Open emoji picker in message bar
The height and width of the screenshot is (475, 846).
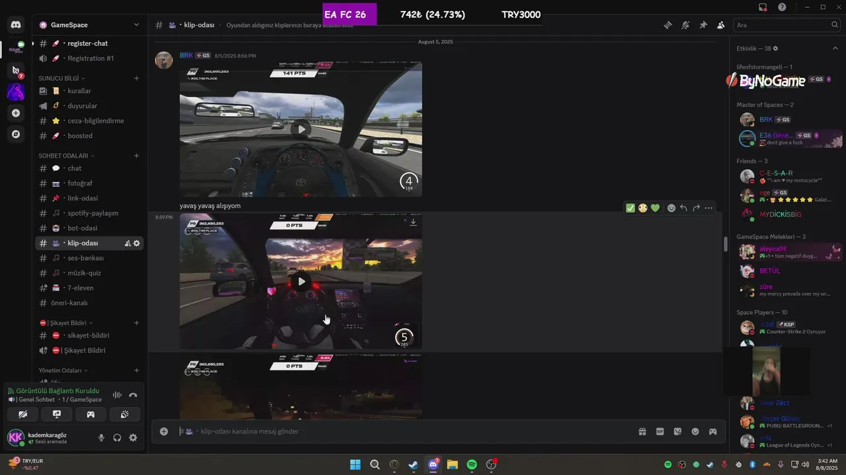695,431
